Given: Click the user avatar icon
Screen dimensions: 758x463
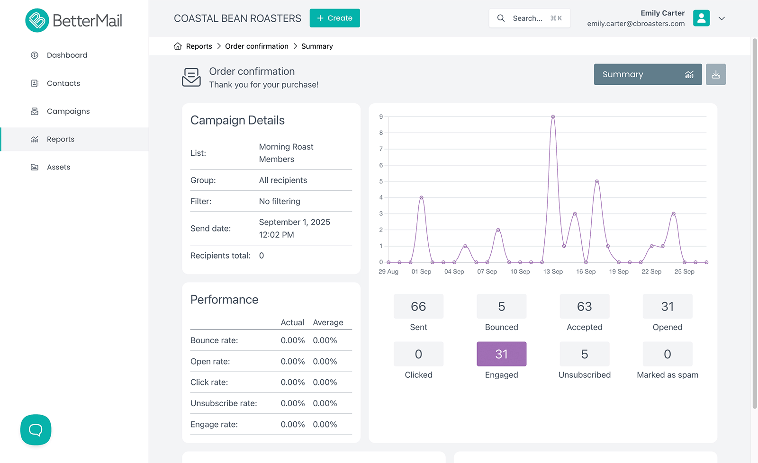Looking at the screenshot, I should click(701, 18).
